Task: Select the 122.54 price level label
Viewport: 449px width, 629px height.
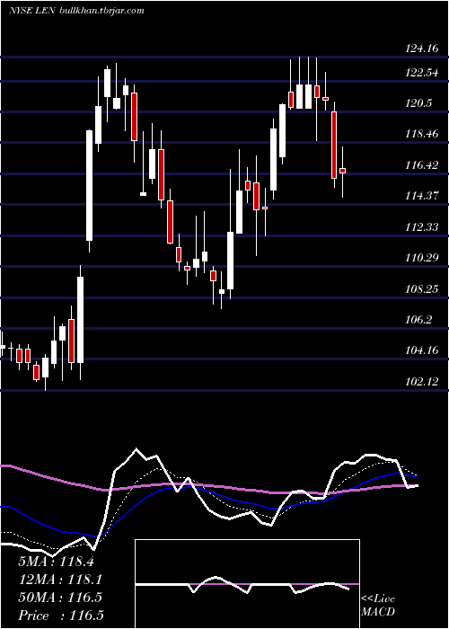Action: coord(422,74)
